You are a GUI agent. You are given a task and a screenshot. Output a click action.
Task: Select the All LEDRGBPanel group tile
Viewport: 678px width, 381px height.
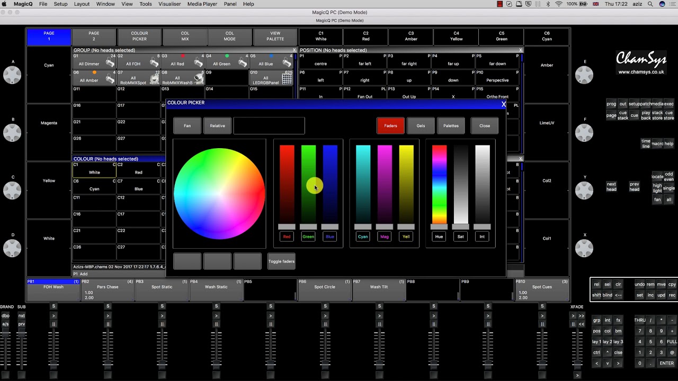click(x=271, y=77)
